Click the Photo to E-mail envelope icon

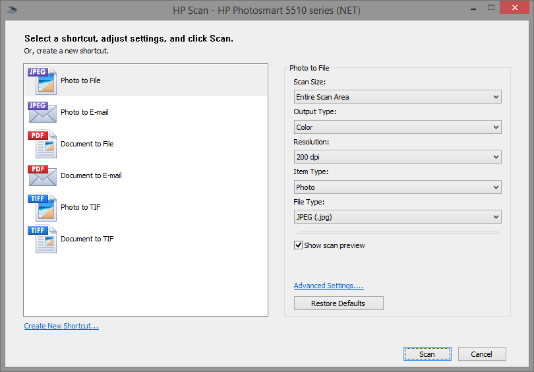42,112
